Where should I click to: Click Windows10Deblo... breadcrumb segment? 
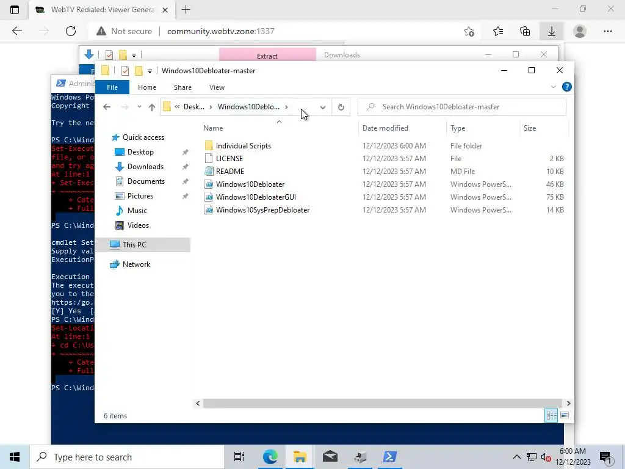(x=248, y=107)
